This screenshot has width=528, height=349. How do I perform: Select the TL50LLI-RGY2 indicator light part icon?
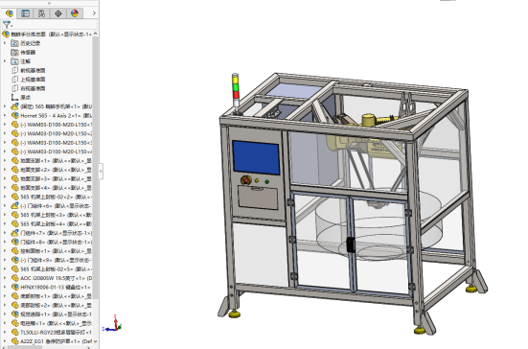(14, 332)
